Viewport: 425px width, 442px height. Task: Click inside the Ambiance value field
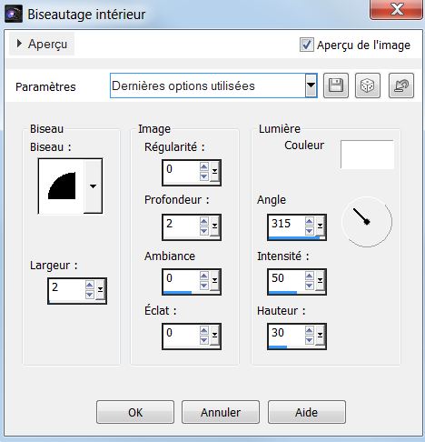pos(181,279)
